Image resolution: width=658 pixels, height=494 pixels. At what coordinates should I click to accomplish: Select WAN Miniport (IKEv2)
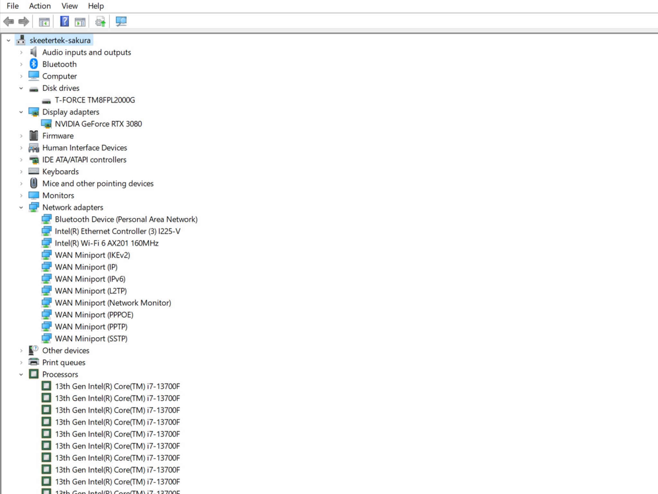[x=93, y=255]
